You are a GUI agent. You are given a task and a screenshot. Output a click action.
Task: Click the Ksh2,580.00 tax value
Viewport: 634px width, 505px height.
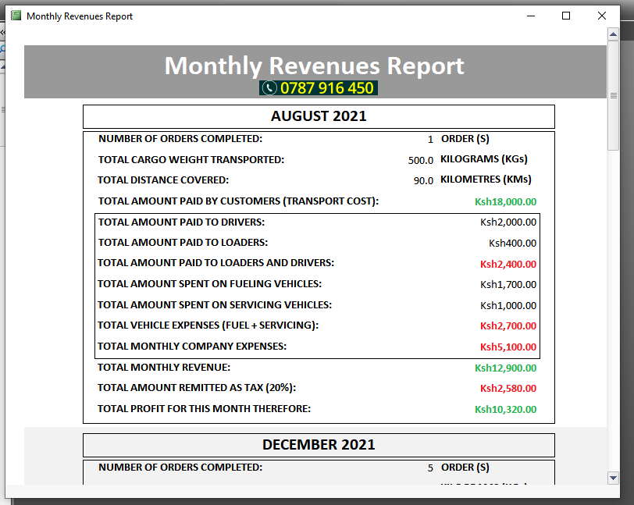pyautogui.click(x=508, y=388)
